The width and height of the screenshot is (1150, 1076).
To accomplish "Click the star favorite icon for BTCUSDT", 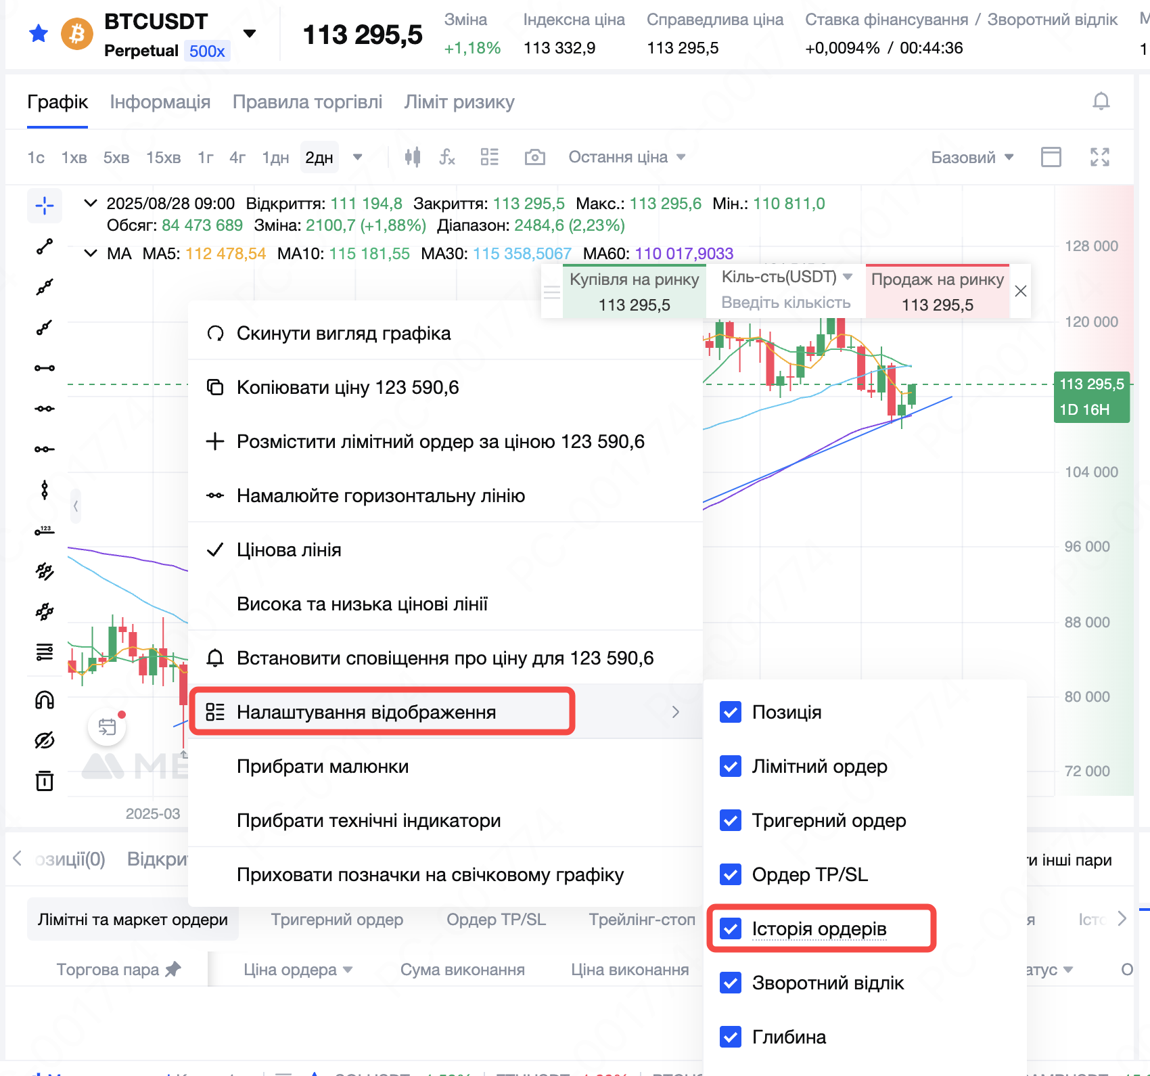I will tap(39, 33).
